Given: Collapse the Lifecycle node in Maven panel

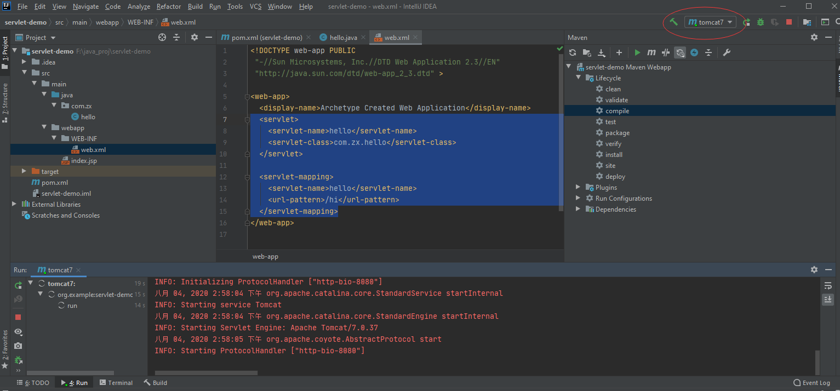Looking at the screenshot, I should [578, 78].
